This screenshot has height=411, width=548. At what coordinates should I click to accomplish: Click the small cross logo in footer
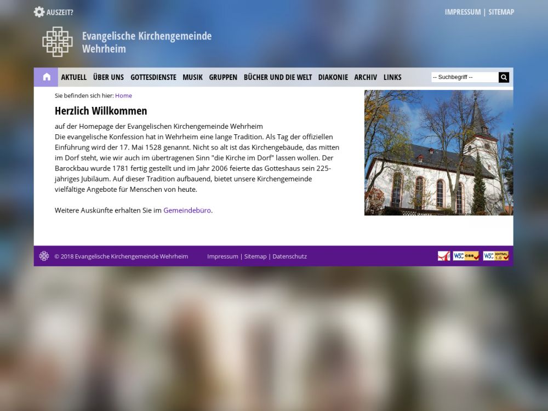pos(44,256)
